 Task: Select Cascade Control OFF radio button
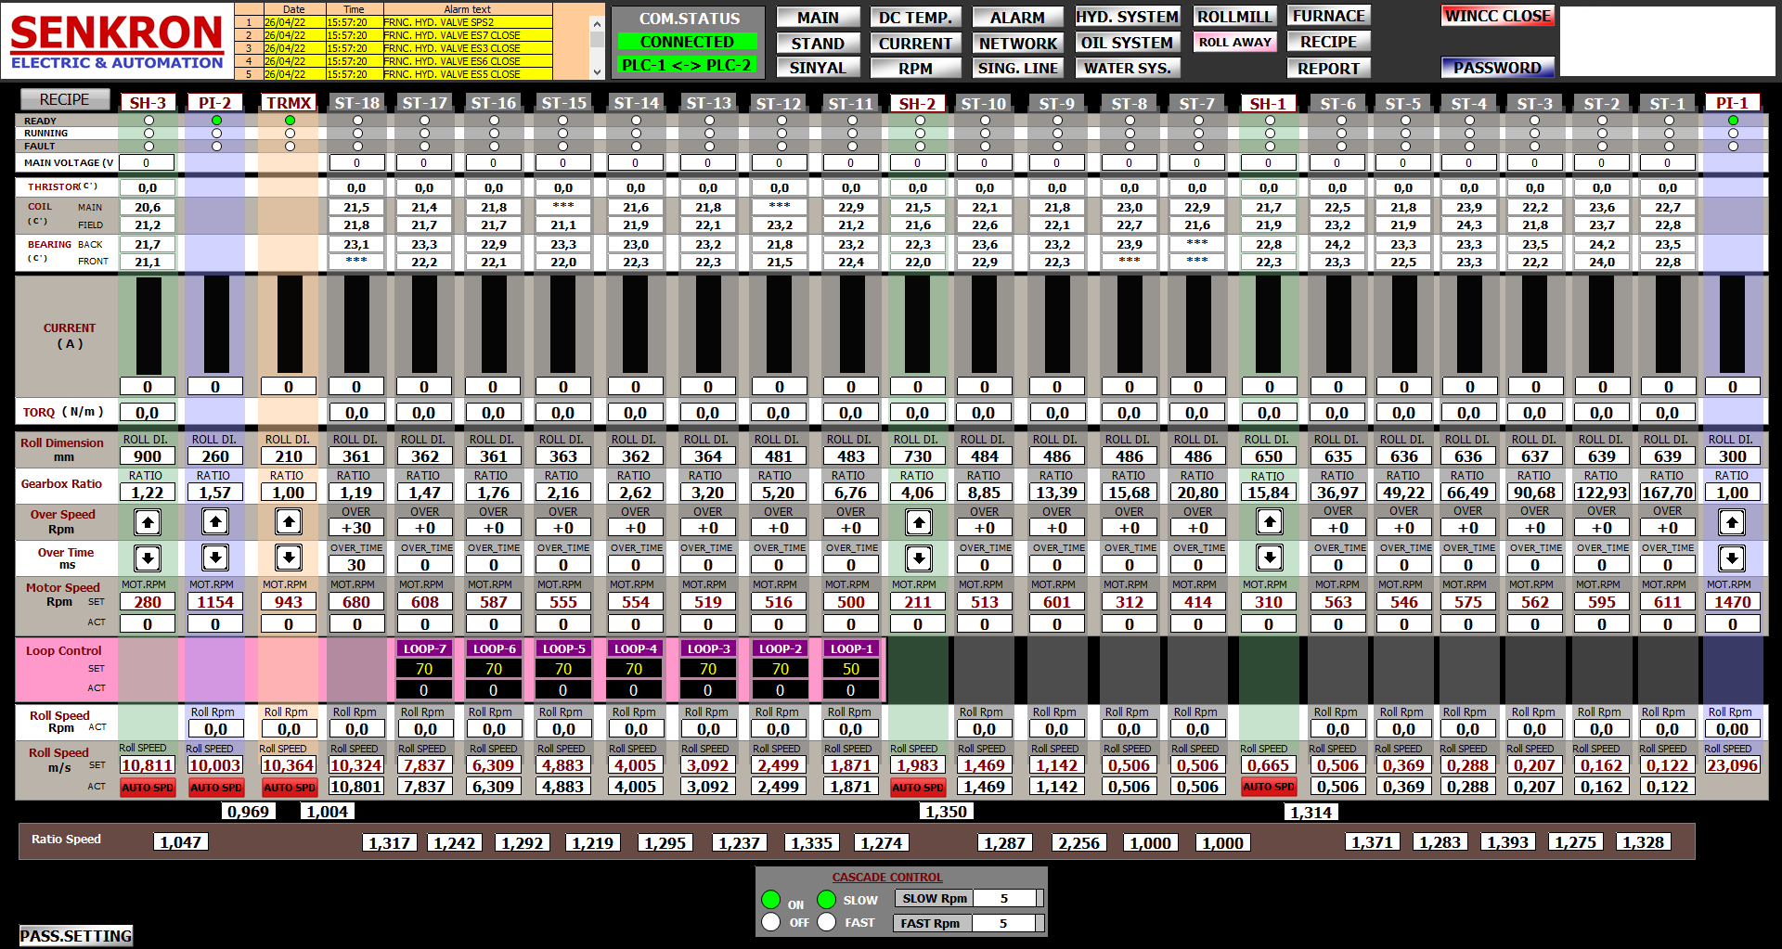pos(770,922)
